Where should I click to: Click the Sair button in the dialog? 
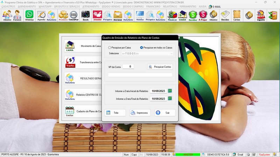pyautogui.click(x=165, y=113)
